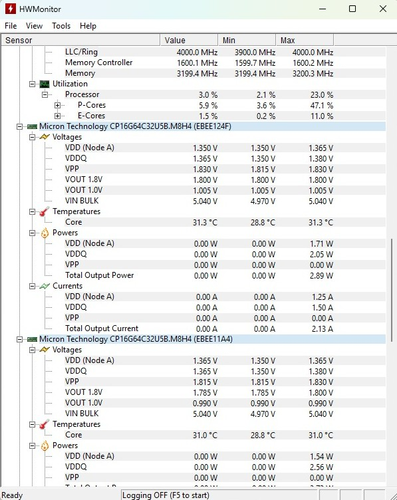Collapse Voltages under EBEE11A4 module

[x=32, y=350]
